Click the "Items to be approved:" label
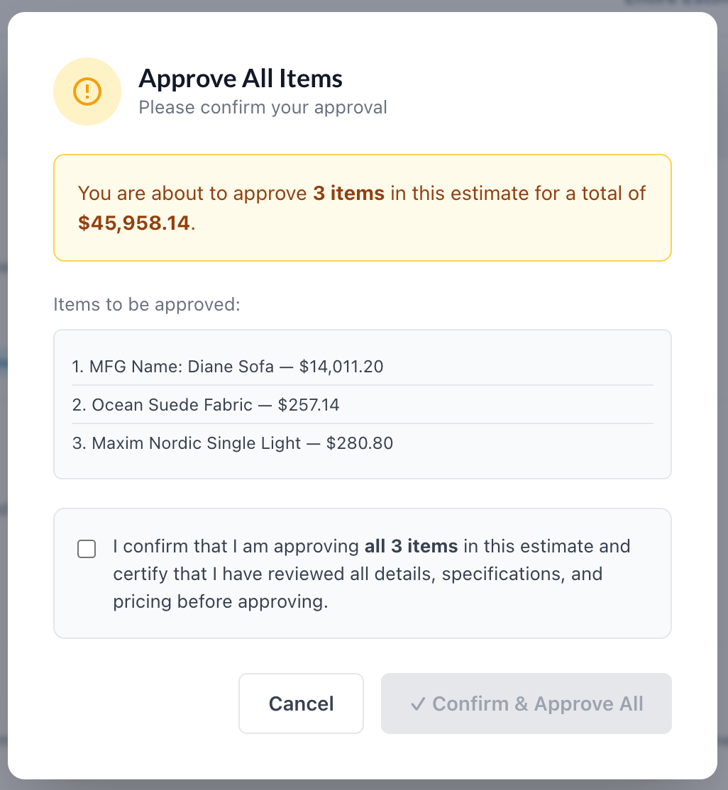 pos(147,304)
